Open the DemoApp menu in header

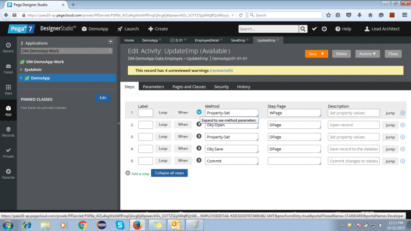[95, 29]
